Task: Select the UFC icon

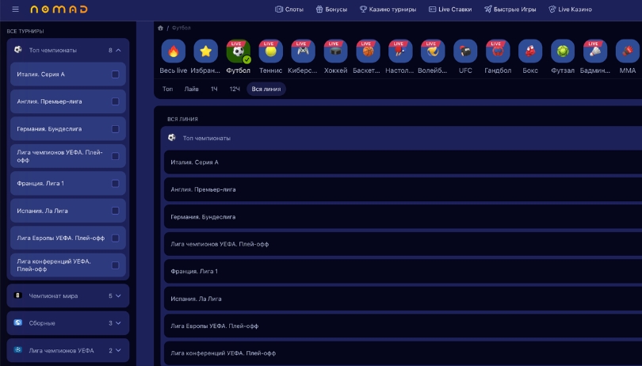Action: tap(465, 51)
